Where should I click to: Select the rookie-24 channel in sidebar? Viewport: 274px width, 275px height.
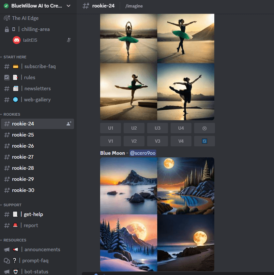pyautogui.click(x=38, y=124)
